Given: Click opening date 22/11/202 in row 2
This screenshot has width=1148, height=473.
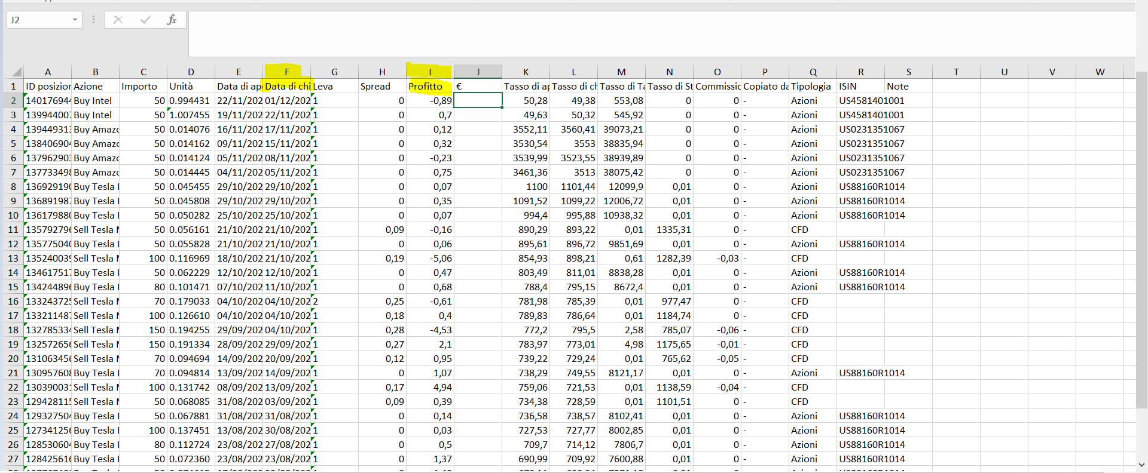Looking at the screenshot, I should (x=239, y=100).
